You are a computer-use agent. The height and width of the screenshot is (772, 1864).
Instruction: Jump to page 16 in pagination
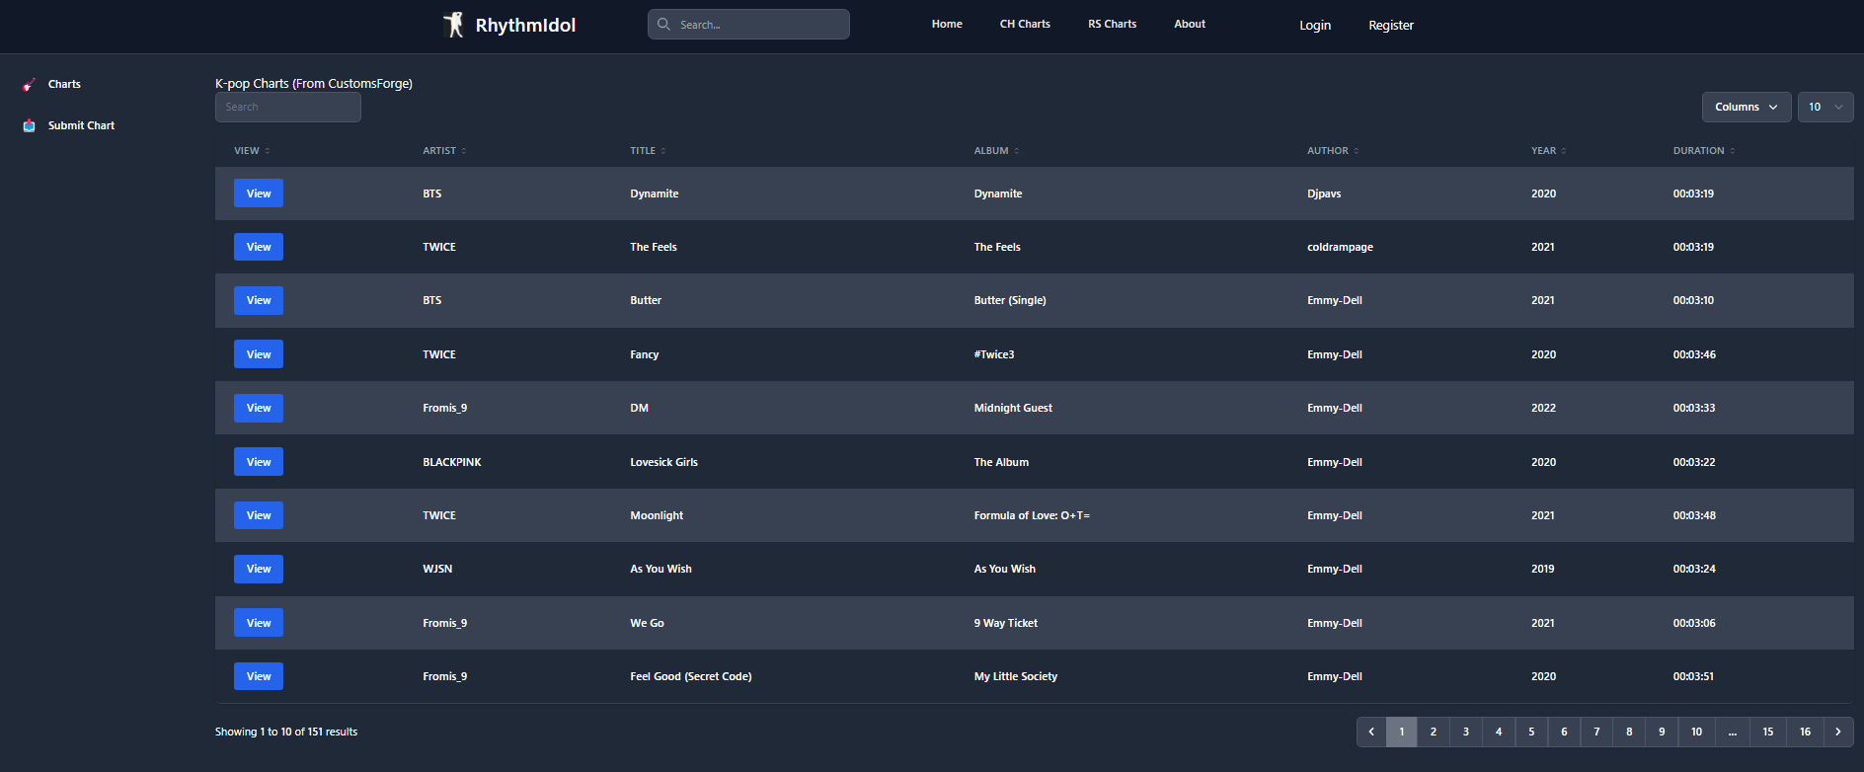point(1805,732)
